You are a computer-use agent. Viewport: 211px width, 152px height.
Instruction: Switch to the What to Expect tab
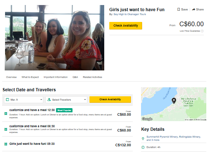[30, 77]
